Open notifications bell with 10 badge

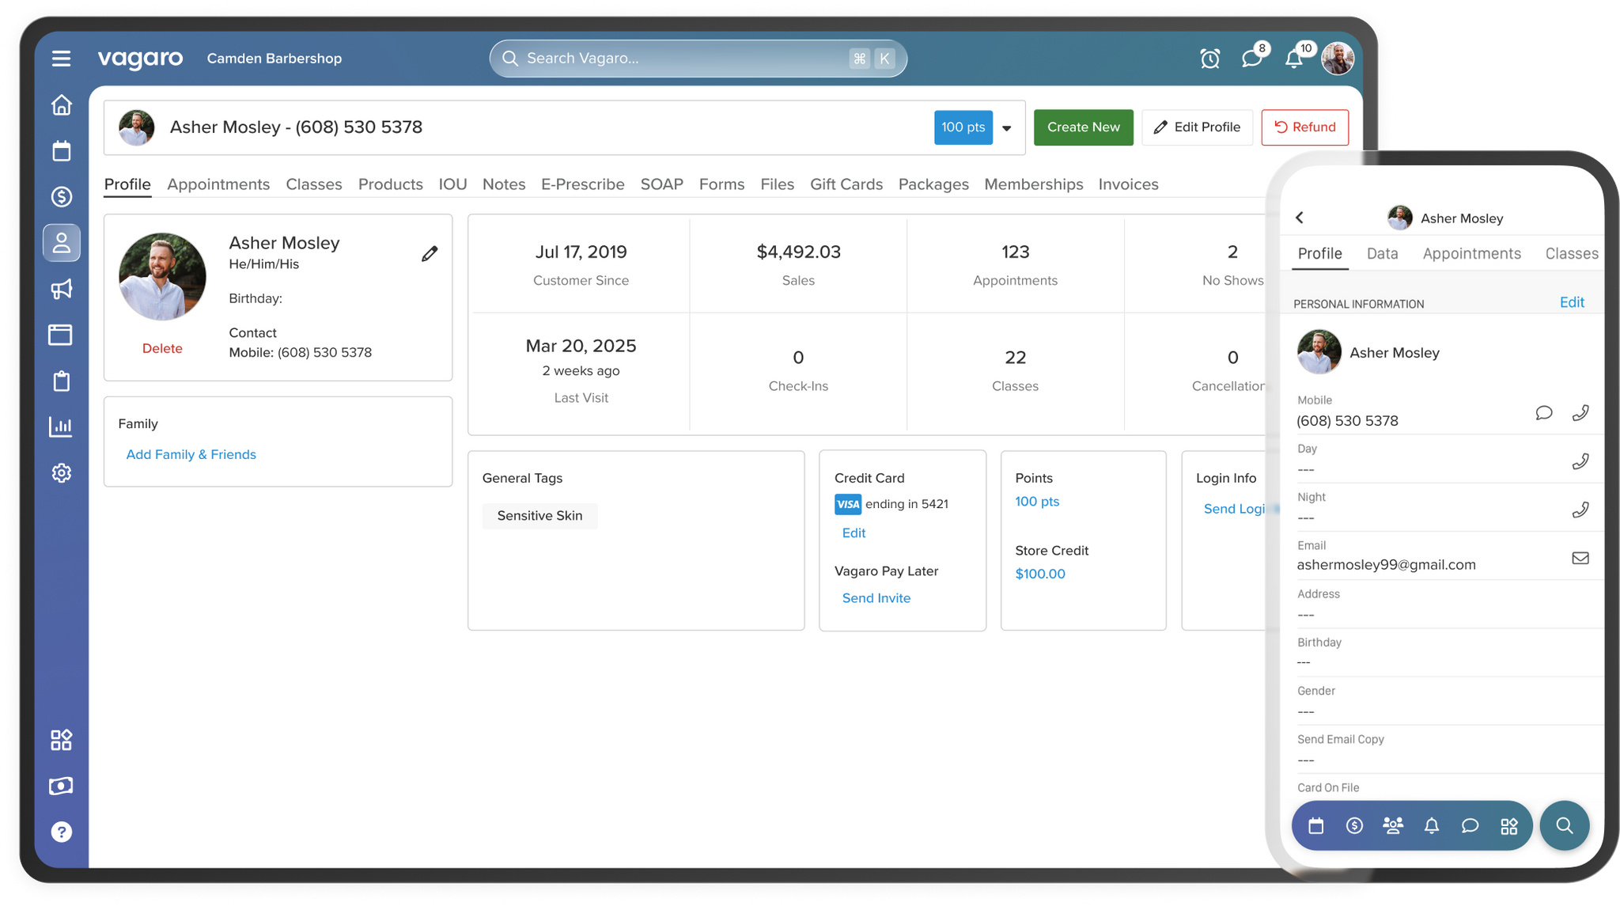tap(1295, 58)
